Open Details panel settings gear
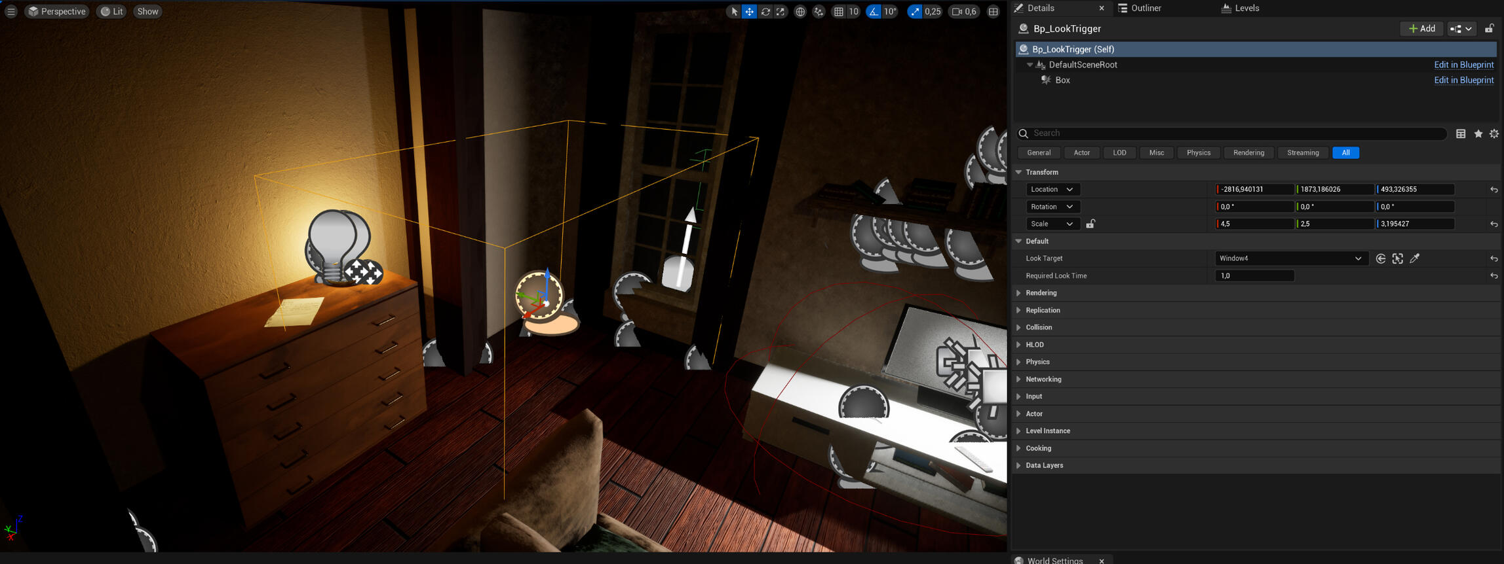The width and height of the screenshot is (1504, 564). pos(1494,133)
